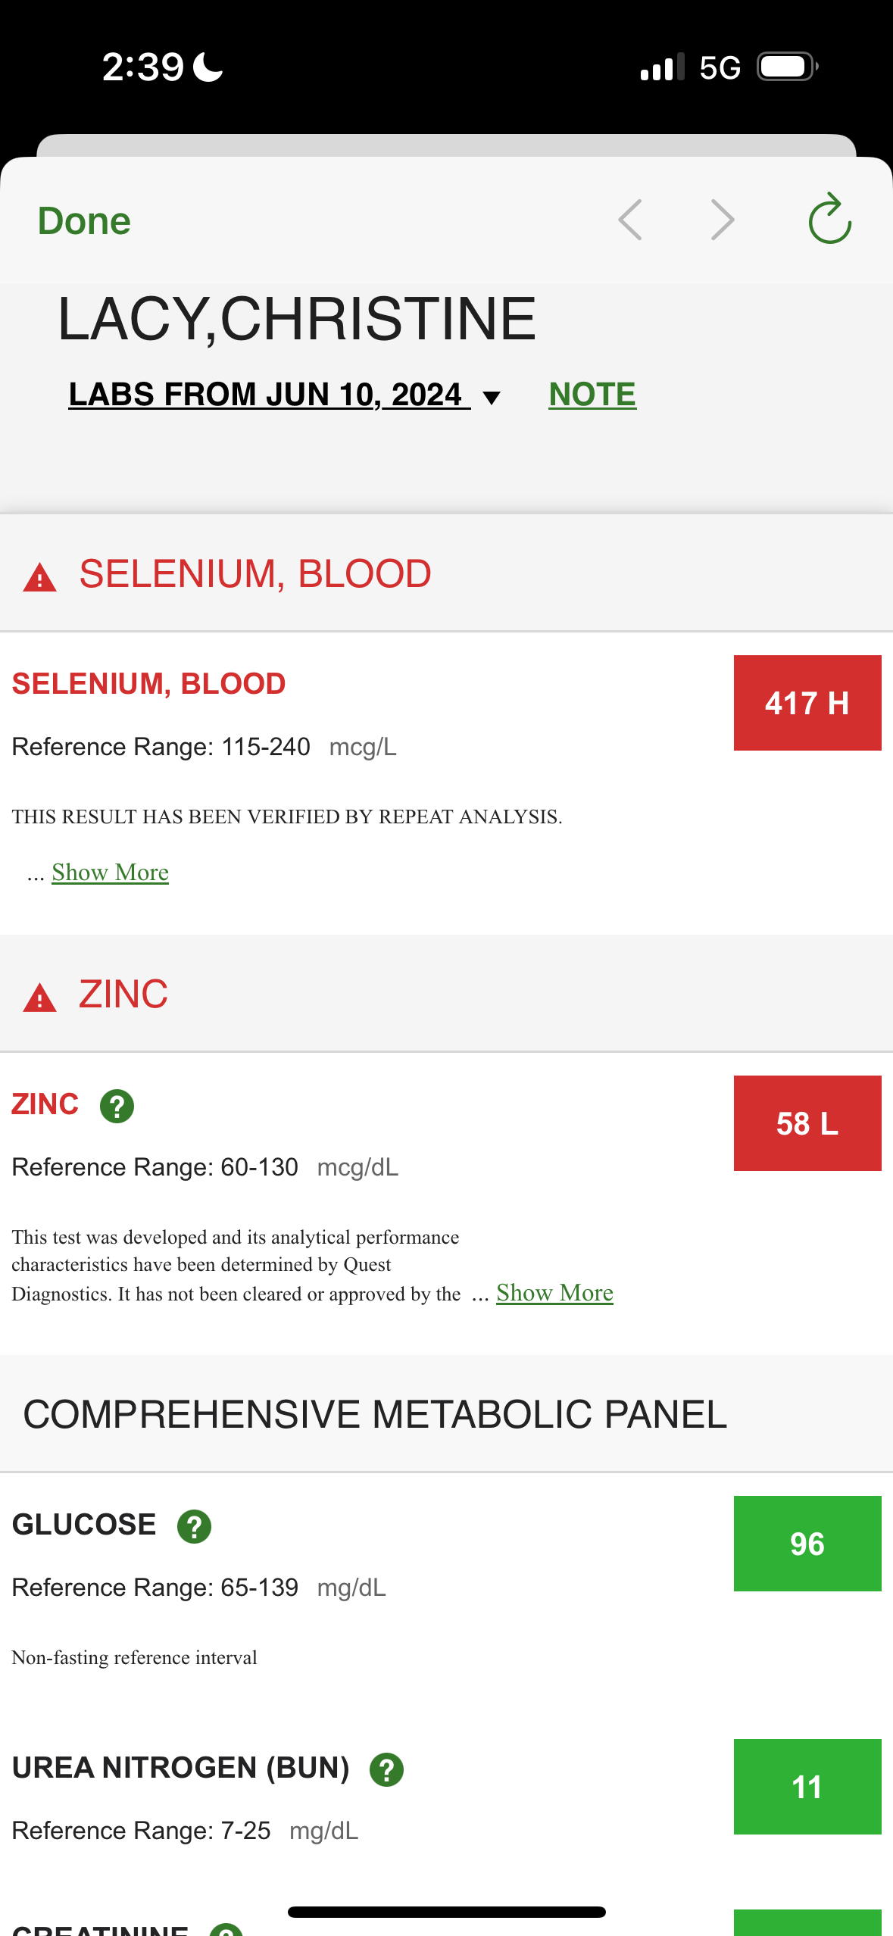Tap warning triangle beside ZINC header
This screenshot has height=1936, width=893.
39,998
